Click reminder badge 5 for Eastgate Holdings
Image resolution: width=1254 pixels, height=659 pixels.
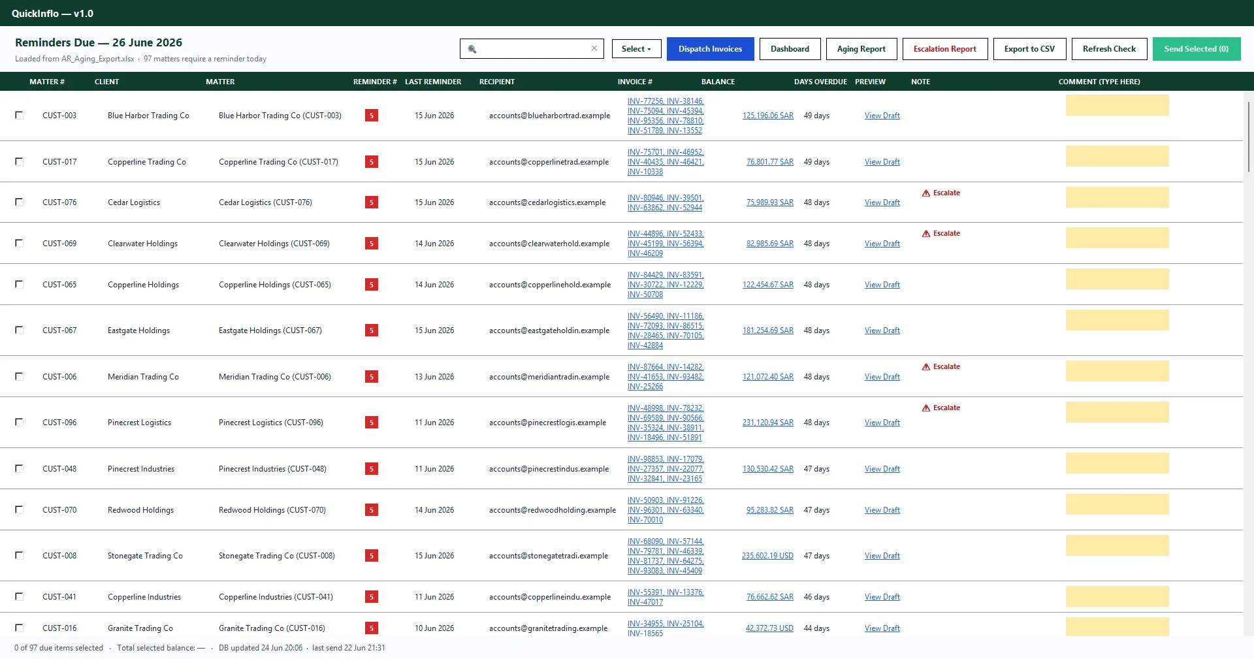pos(372,330)
